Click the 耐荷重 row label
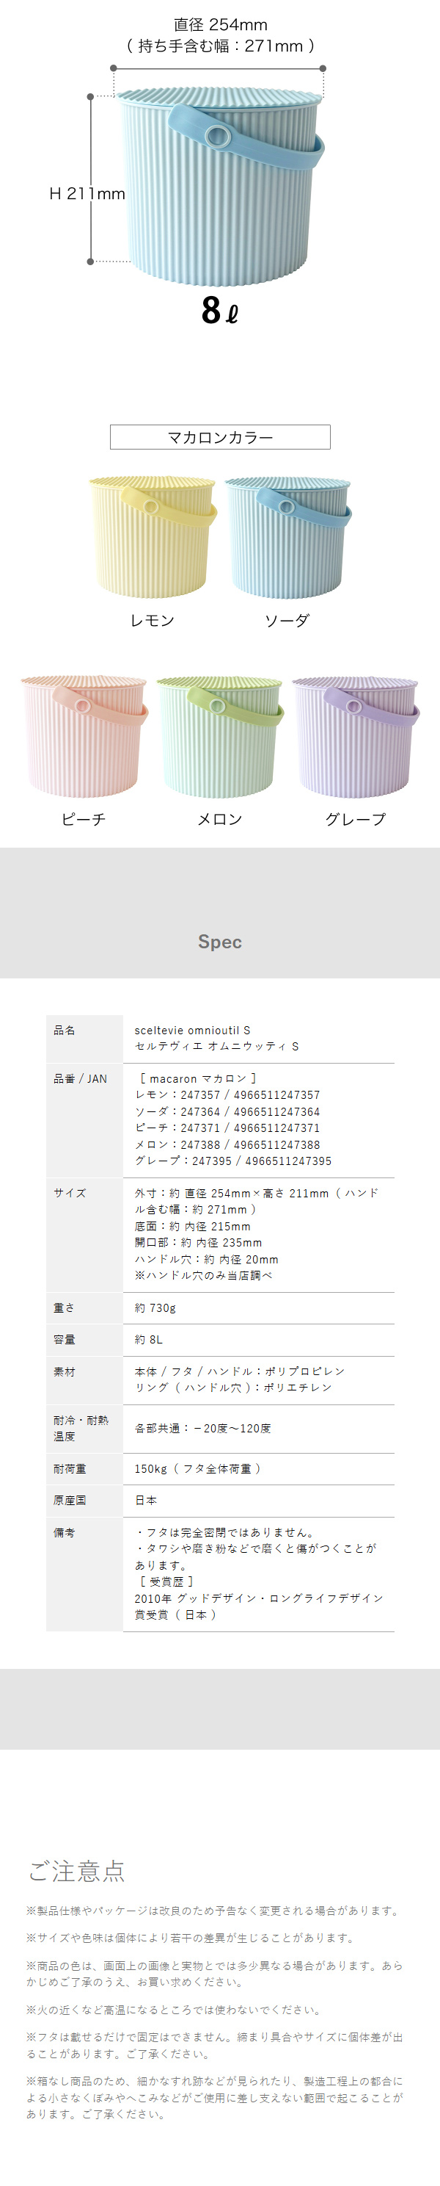Viewport: 440px width, 2186px height. [x=70, y=1468]
